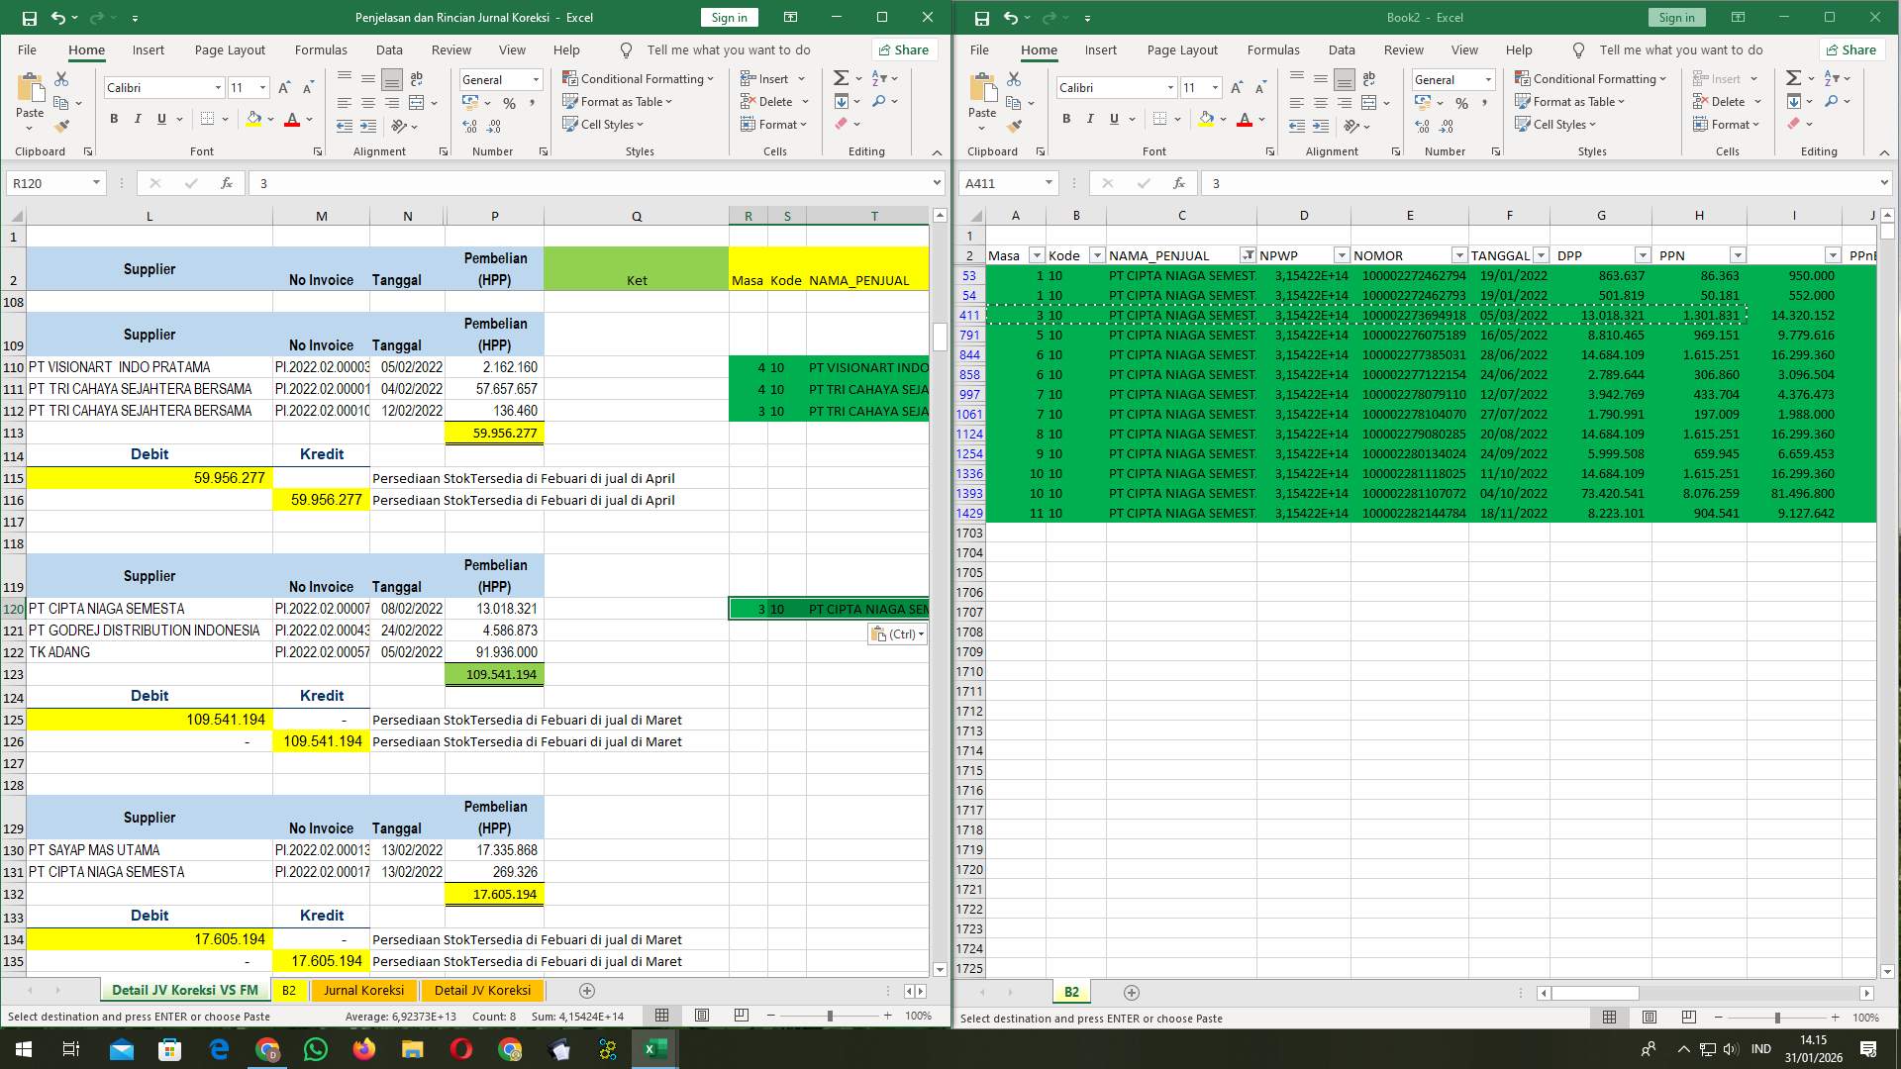This screenshot has height=1069, width=1901.
Task: Add a new sheet with the plus button
Action: [587, 990]
